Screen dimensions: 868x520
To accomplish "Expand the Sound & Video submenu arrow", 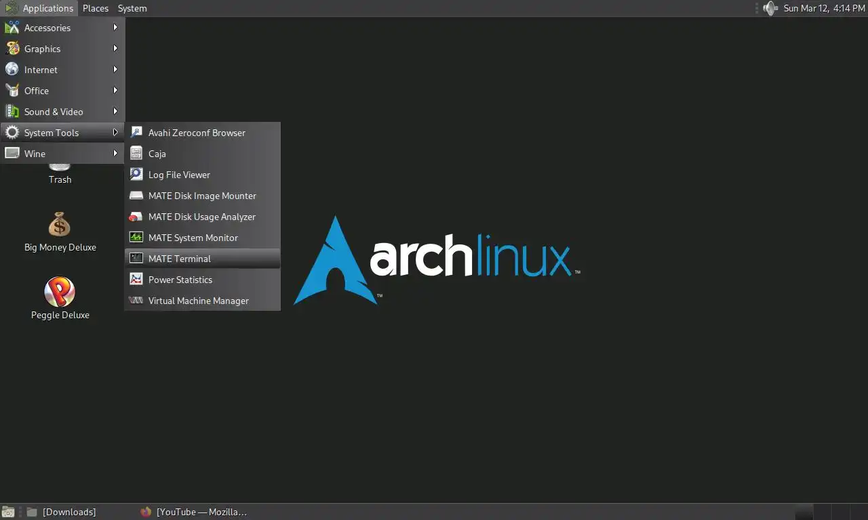I will 115,112.
